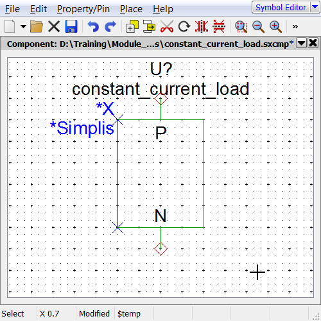Image resolution: width=321 pixels, height=321 pixels.
Task: Zoom in using the plus magnifier icon
Action: coord(275,26)
